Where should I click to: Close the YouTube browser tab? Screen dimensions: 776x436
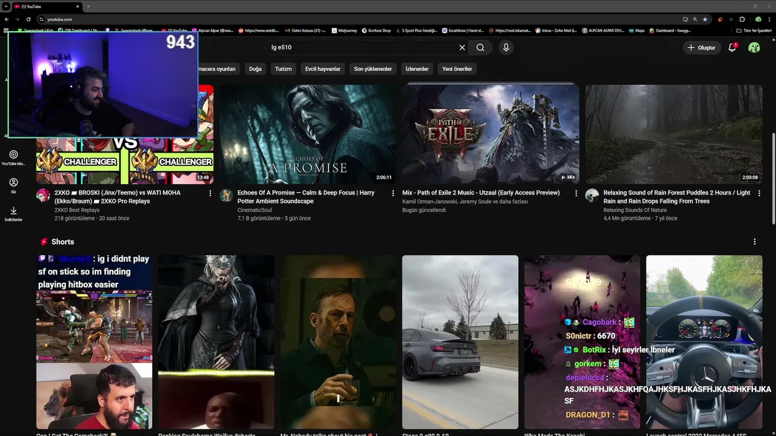[78, 6]
